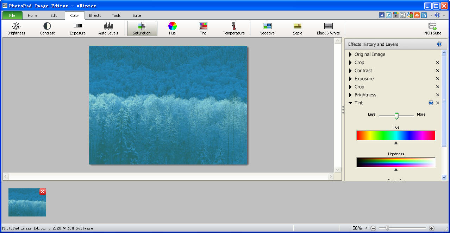
Task: Click the panel splitter grip dots
Action: click(343, 110)
